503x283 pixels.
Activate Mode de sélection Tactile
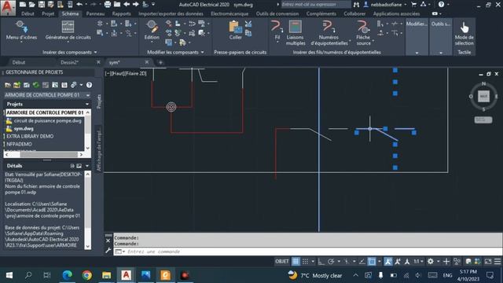point(464,34)
